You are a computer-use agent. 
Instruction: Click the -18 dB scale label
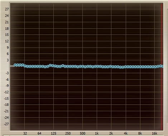click(x=6, y=105)
